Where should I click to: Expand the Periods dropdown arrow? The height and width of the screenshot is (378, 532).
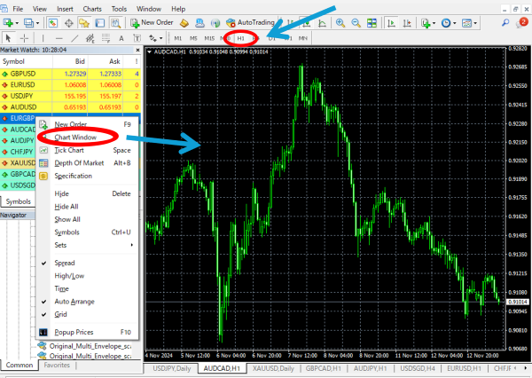pos(455,23)
